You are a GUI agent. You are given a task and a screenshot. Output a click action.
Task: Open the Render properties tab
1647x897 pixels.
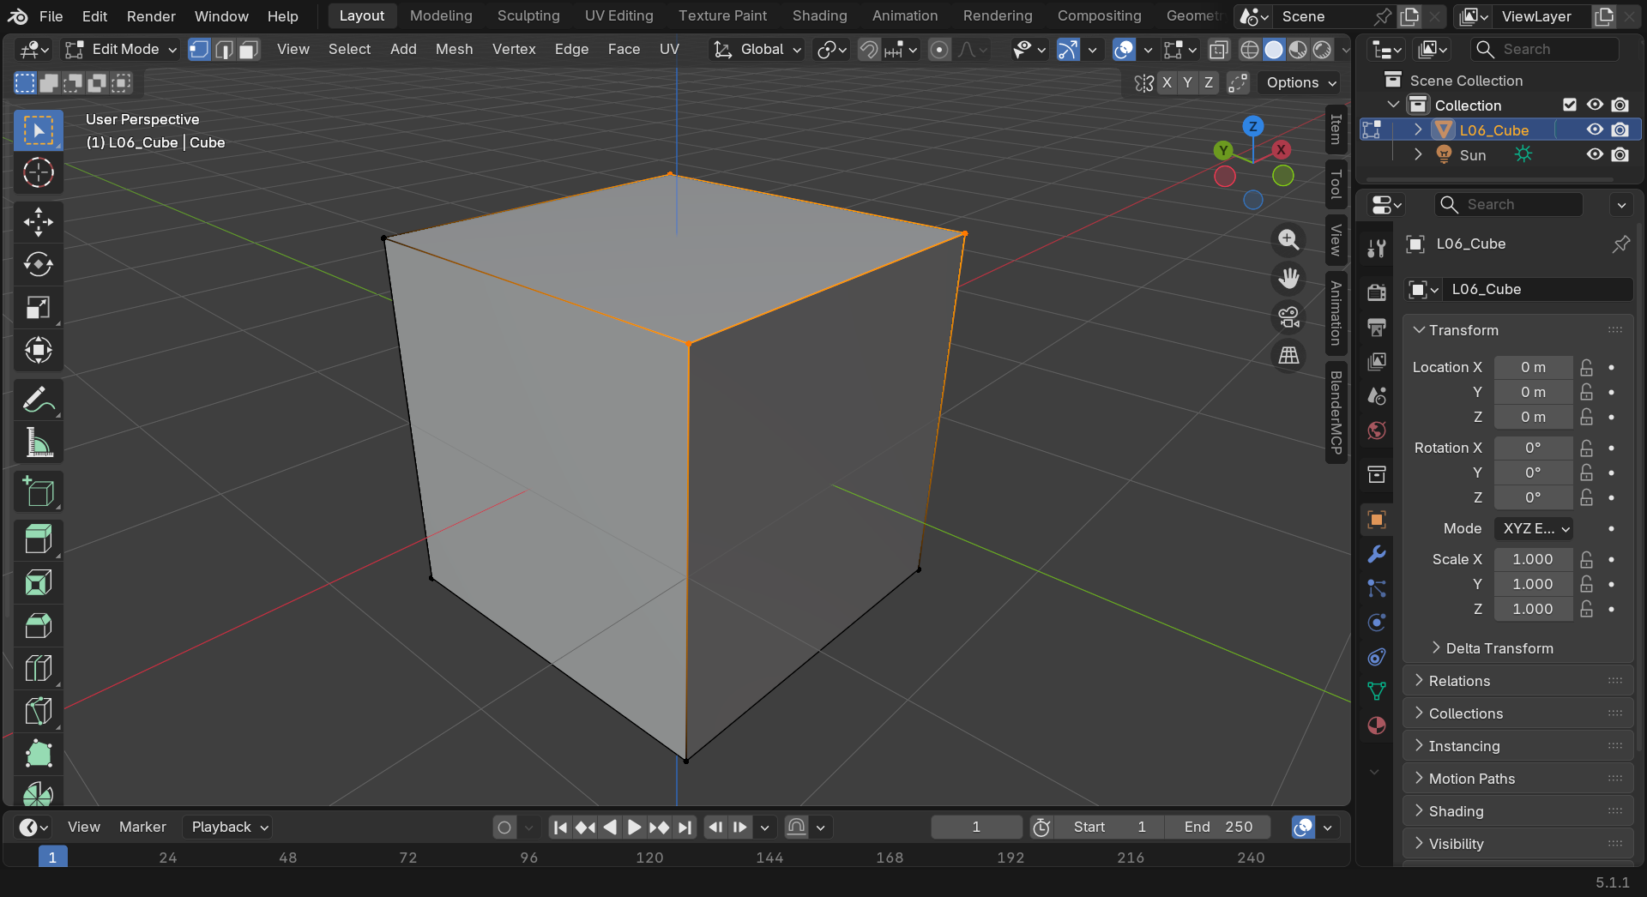1377,292
